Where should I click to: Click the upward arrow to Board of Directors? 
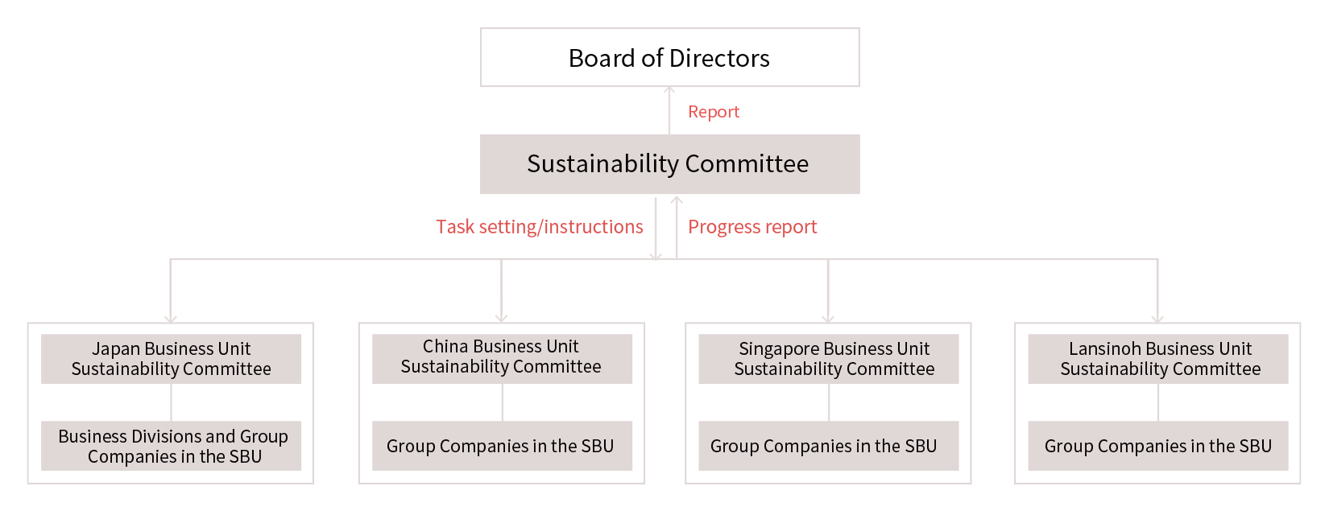pos(669,110)
